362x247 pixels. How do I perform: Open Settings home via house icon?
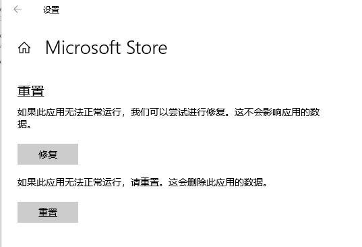pos(24,48)
